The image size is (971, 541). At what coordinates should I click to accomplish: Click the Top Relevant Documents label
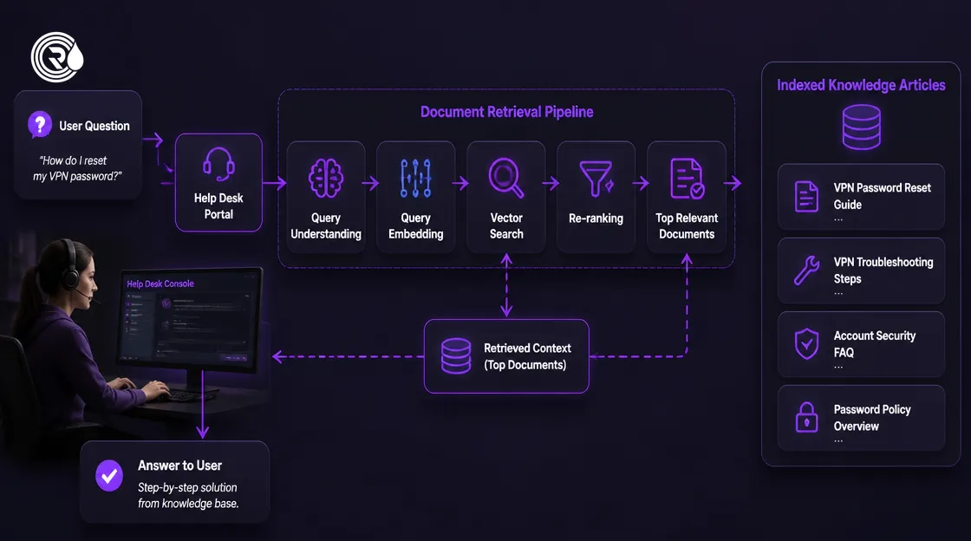[x=687, y=226]
